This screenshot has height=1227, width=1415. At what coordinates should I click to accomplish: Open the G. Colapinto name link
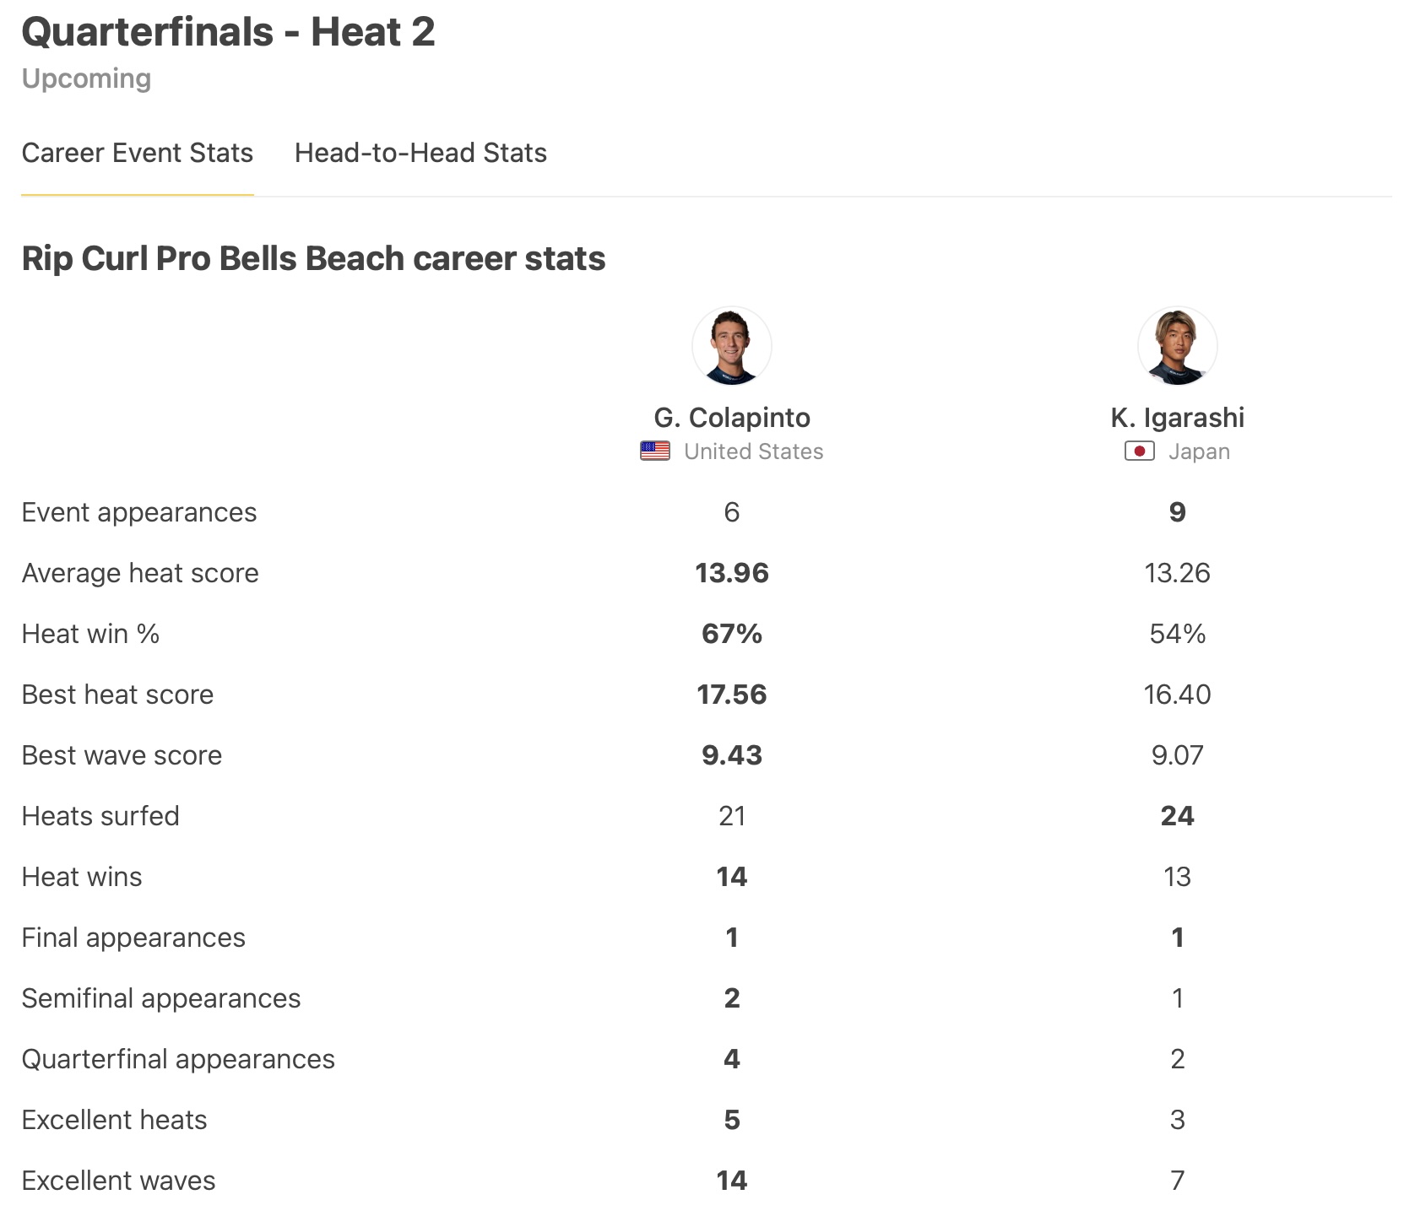click(x=731, y=418)
